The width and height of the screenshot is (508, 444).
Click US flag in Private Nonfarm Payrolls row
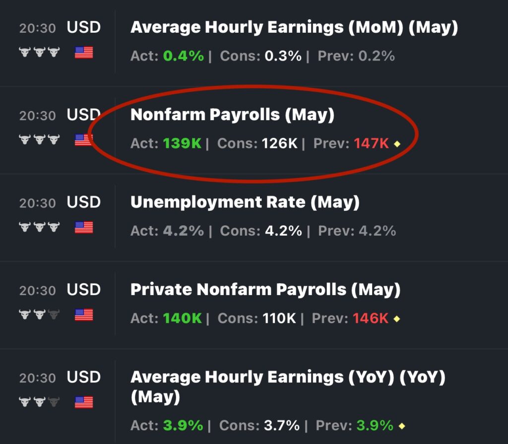click(84, 315)
